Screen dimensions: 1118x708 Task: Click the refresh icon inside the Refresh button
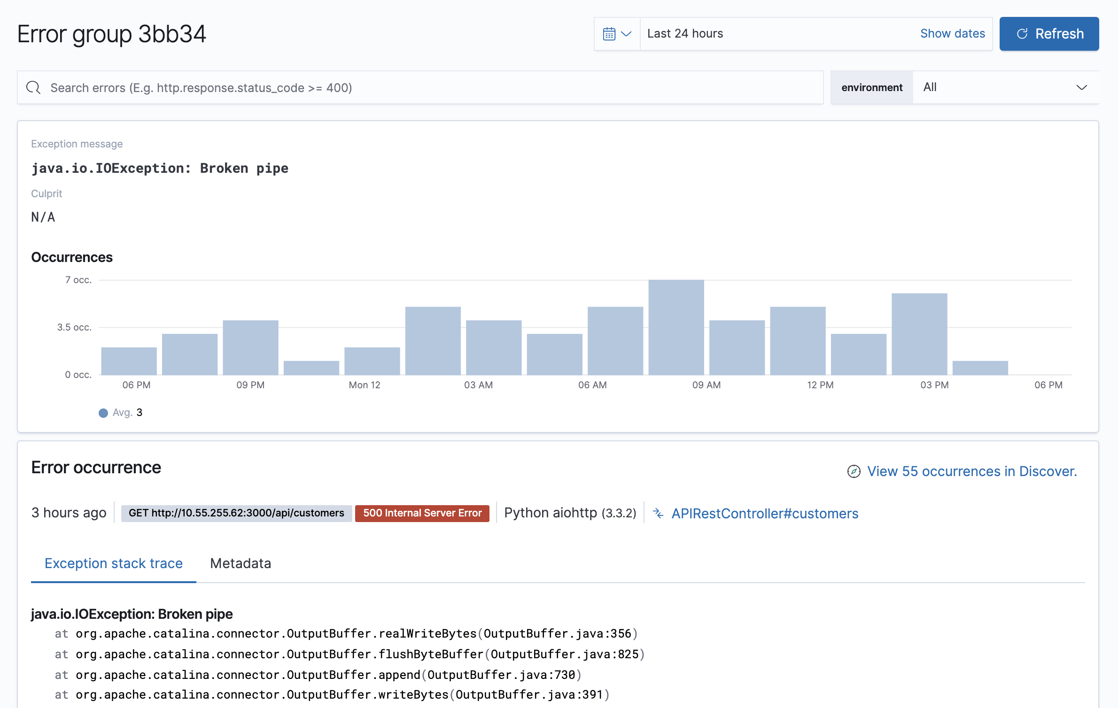click(1021, 33)
